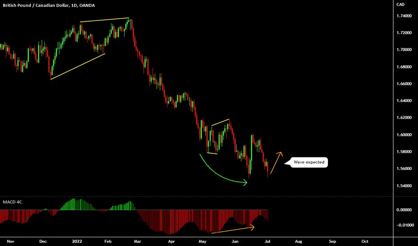
Task: Click the Jun label on the time axis
Action: coord(235,242)
